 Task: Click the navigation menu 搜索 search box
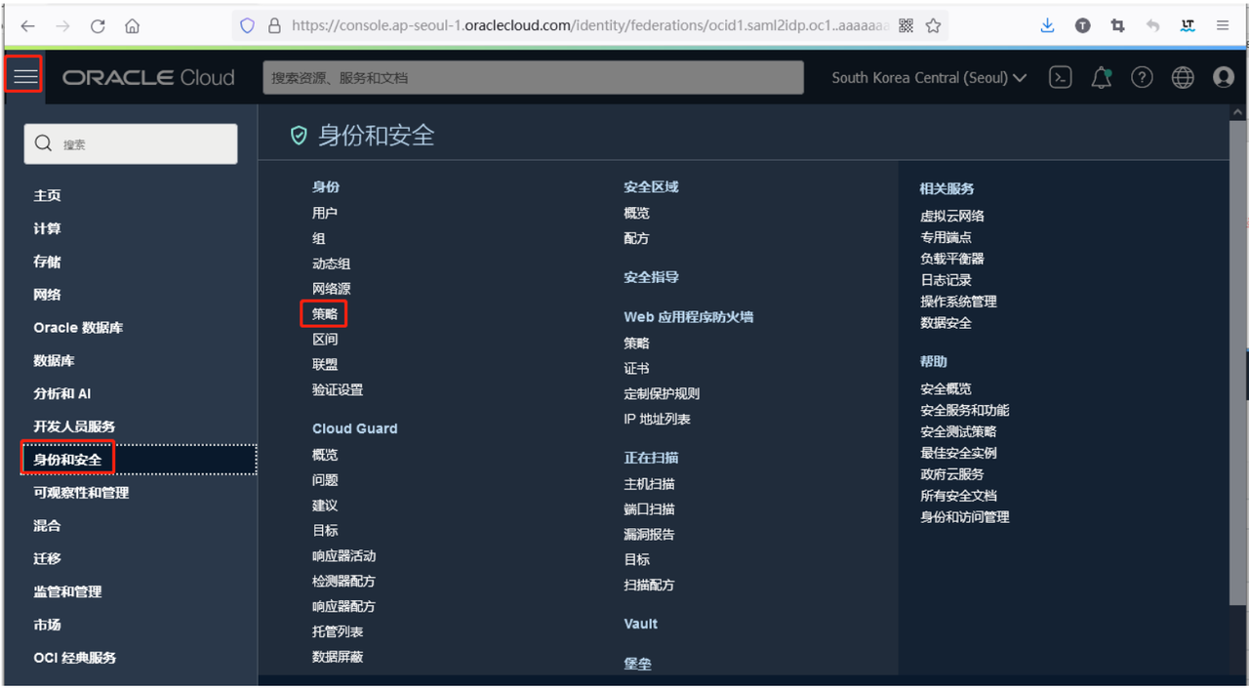[131, 143]
